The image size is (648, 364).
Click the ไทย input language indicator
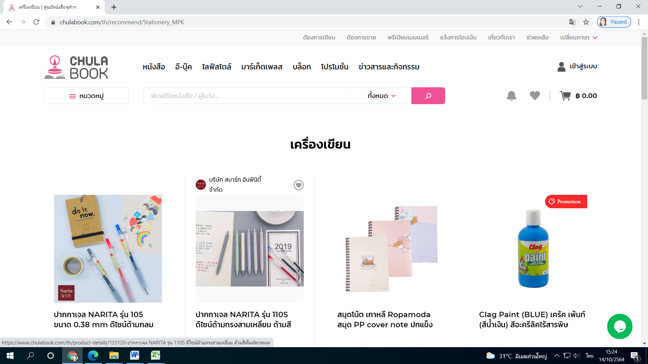590,356
